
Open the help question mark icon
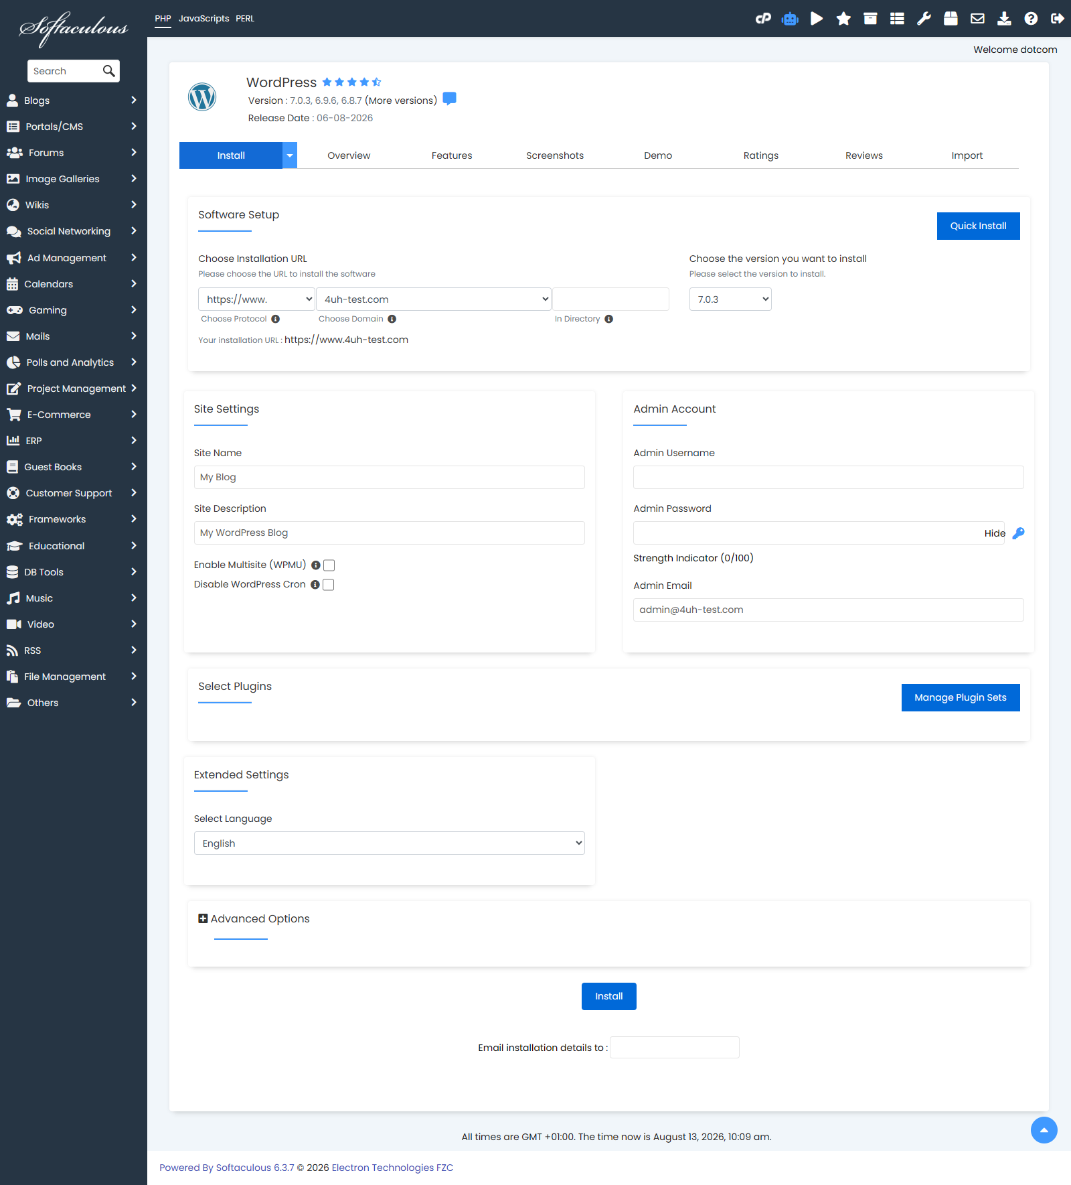pyautogui.click(x=1031, y=19)
